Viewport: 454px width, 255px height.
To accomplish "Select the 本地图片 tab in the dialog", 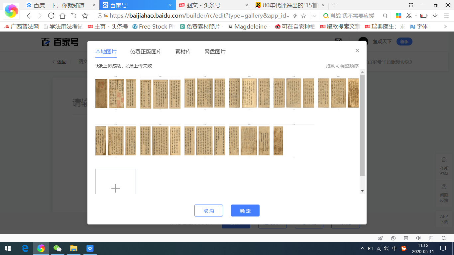I will click(x=106, y=51).
